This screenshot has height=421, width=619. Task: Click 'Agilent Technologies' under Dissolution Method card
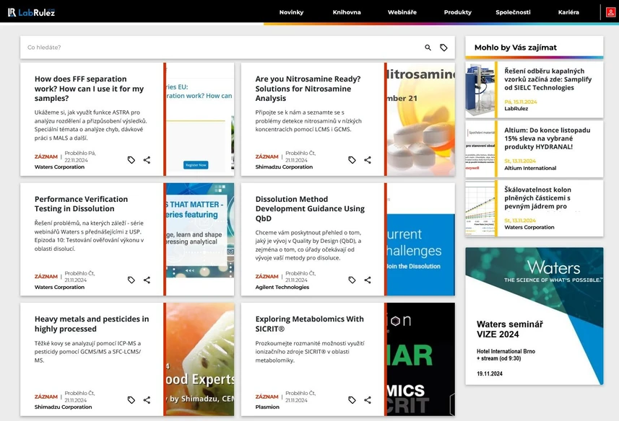click(282, 287)
